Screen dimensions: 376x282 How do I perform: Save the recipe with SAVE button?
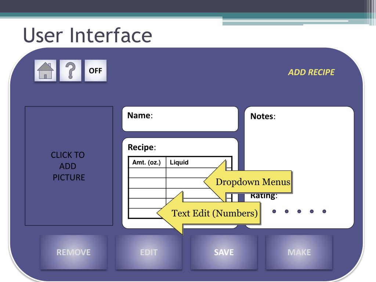click(x=224, y=252)
